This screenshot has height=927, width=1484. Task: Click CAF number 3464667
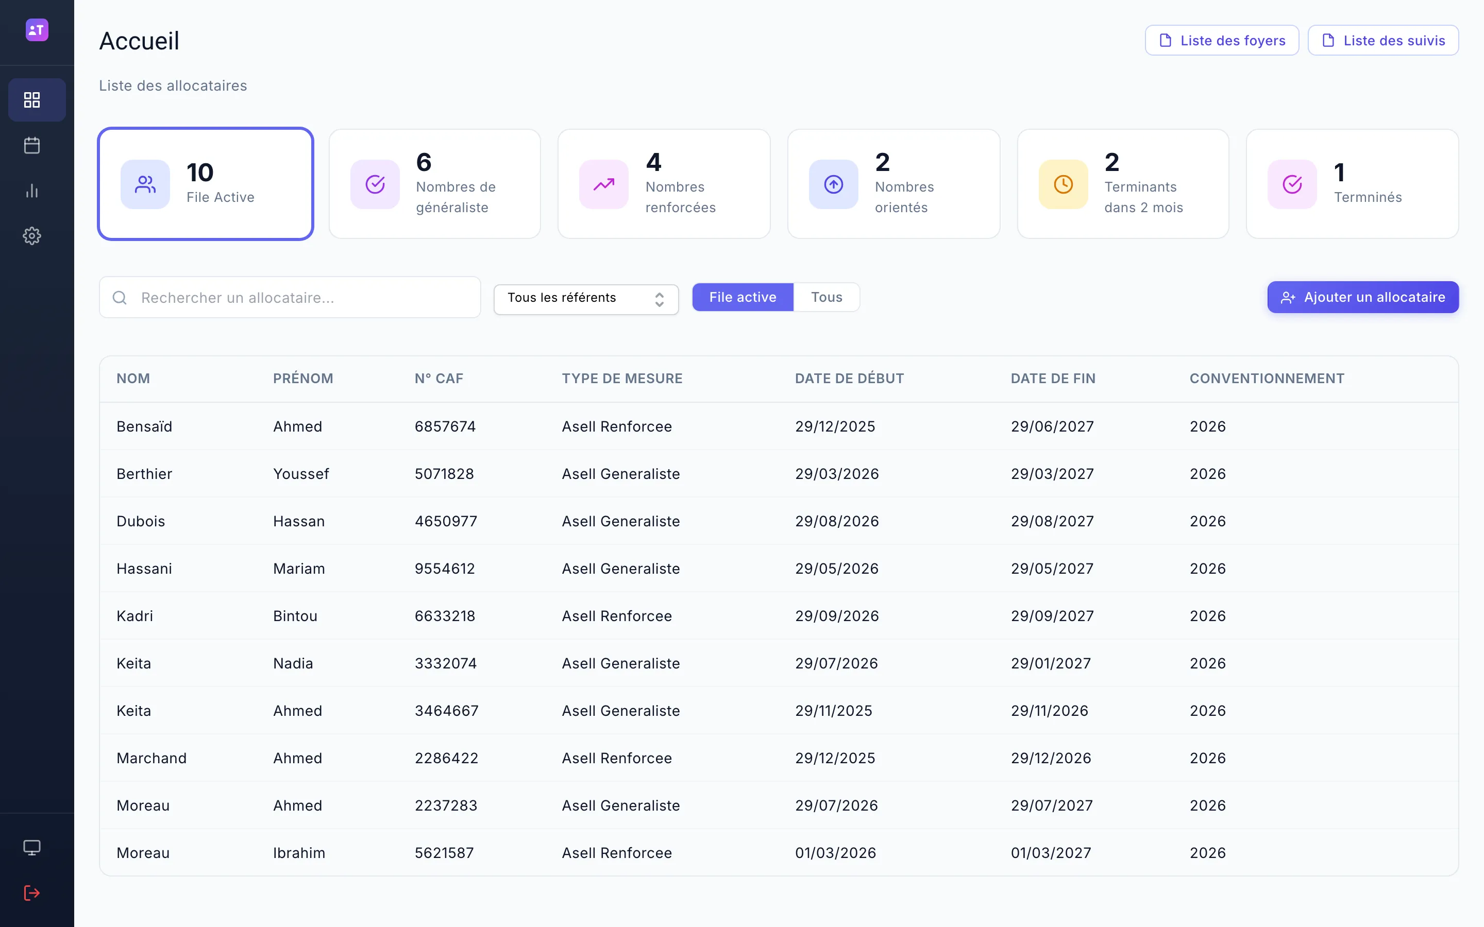point(446,711)
